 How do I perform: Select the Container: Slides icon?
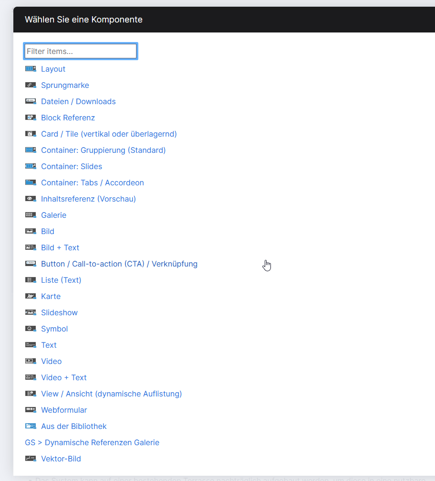(31, 166)
